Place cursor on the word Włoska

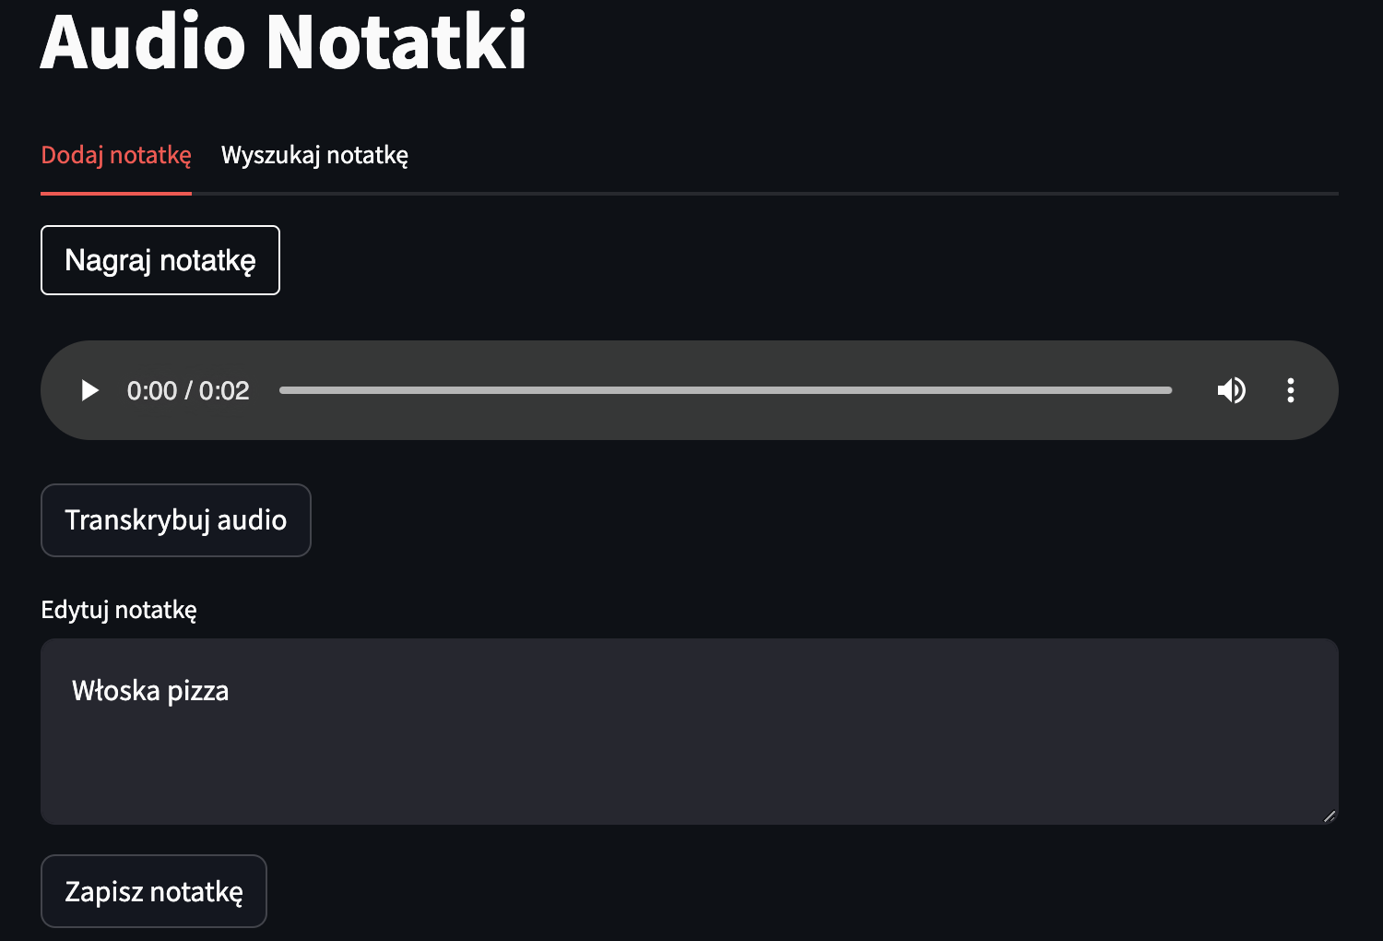[x=116, y=690]
